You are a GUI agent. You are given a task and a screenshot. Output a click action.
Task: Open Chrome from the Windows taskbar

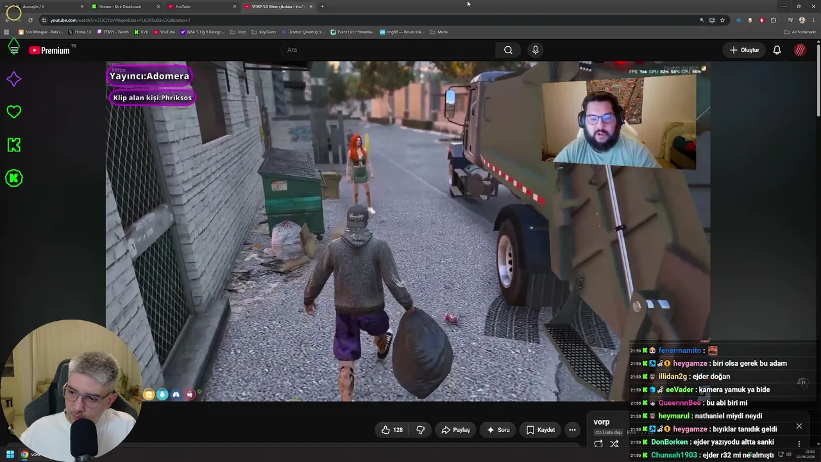click(24, 455)
